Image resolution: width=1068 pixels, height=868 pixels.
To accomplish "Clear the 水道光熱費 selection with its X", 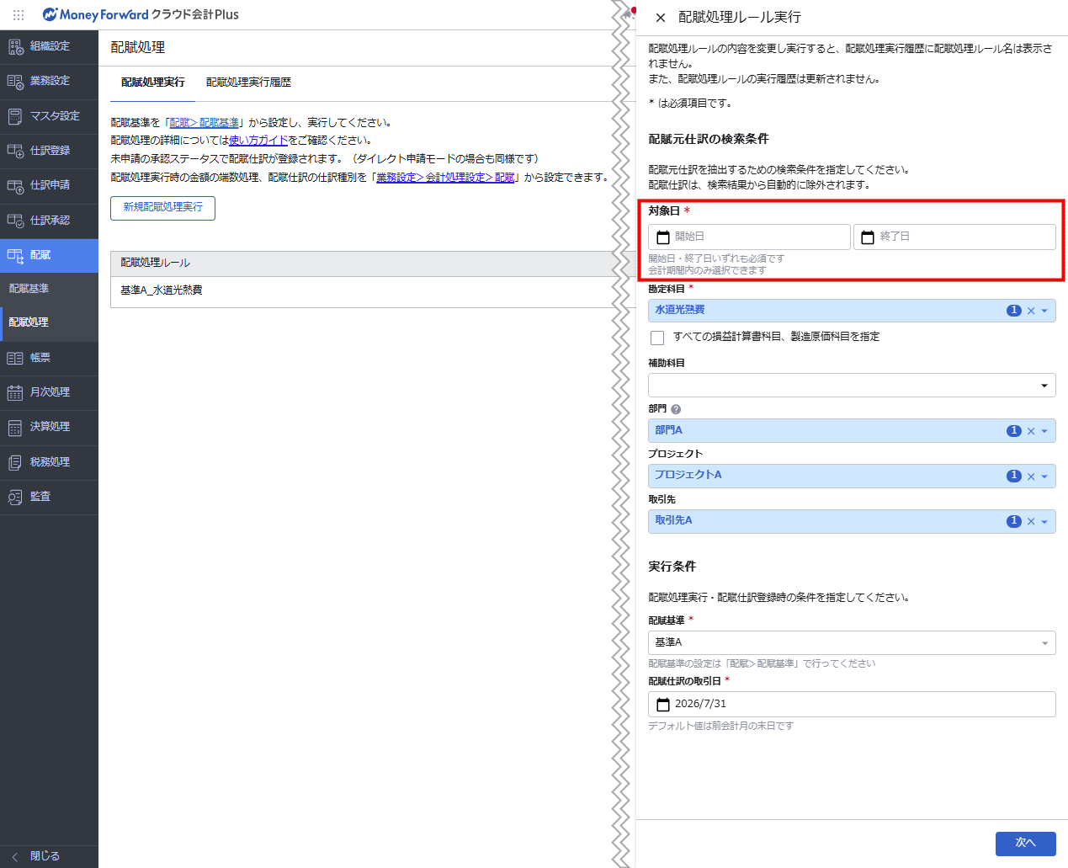I will click(1031, 311).
